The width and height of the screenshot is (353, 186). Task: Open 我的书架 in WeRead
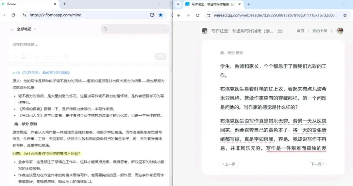320,31
